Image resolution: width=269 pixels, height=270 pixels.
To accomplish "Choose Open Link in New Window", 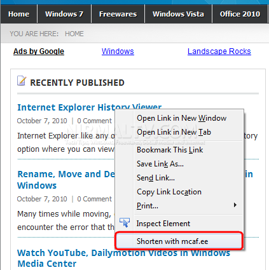I will (179, 118).
